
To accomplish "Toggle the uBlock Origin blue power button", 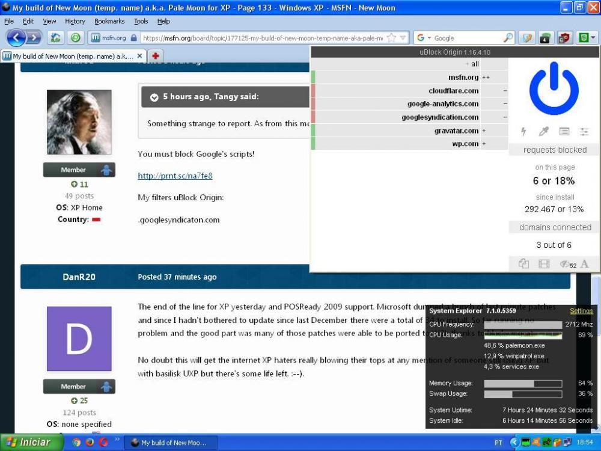I will click(x=554, y=88).
